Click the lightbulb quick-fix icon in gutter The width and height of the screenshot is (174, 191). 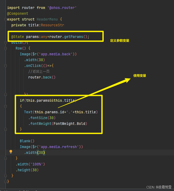coord(11,152)
